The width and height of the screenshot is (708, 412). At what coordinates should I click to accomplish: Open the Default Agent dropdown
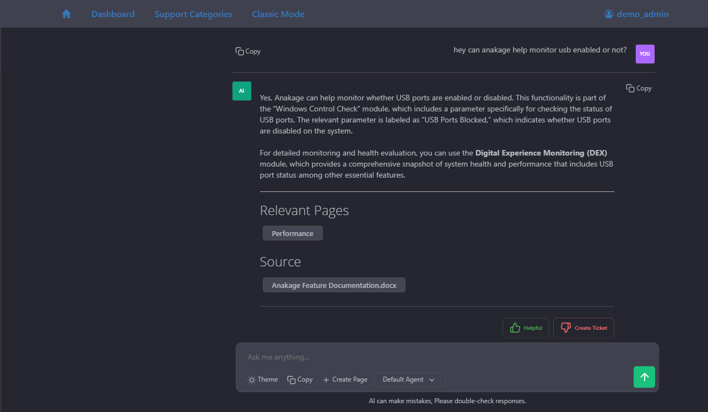(409, 379)
